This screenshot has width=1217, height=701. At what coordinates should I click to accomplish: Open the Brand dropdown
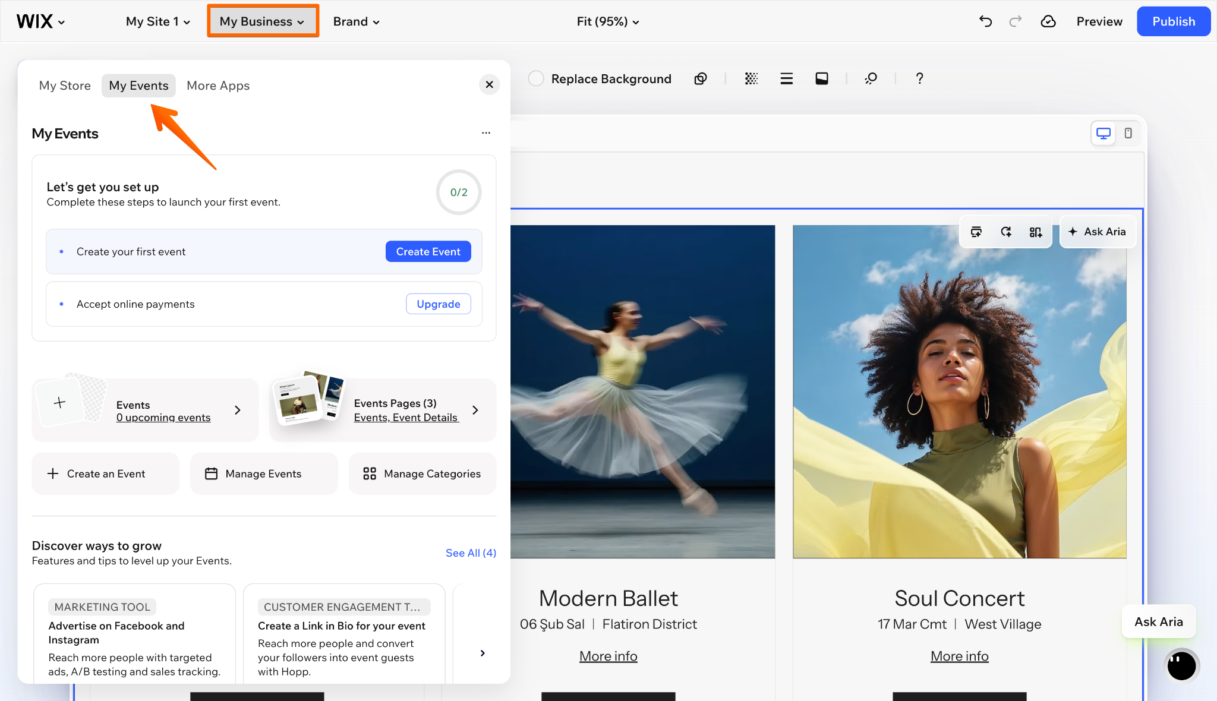(356, 21)
